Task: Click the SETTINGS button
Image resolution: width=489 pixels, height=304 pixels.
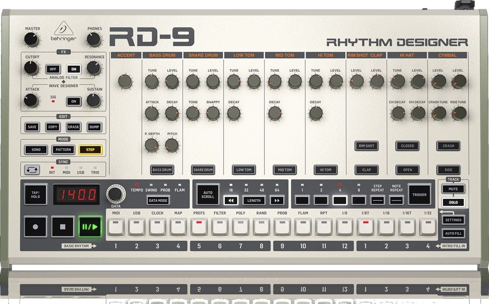Action: 453,220
